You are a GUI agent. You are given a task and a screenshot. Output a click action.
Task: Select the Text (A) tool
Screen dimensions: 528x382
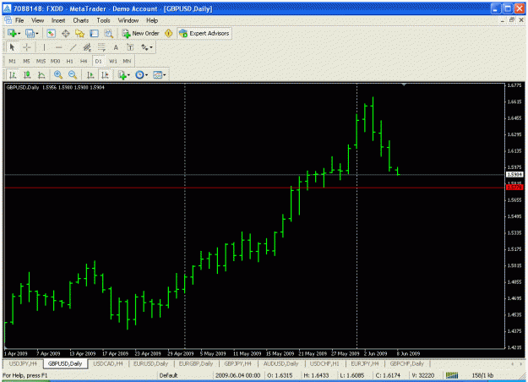coord(116,47)
